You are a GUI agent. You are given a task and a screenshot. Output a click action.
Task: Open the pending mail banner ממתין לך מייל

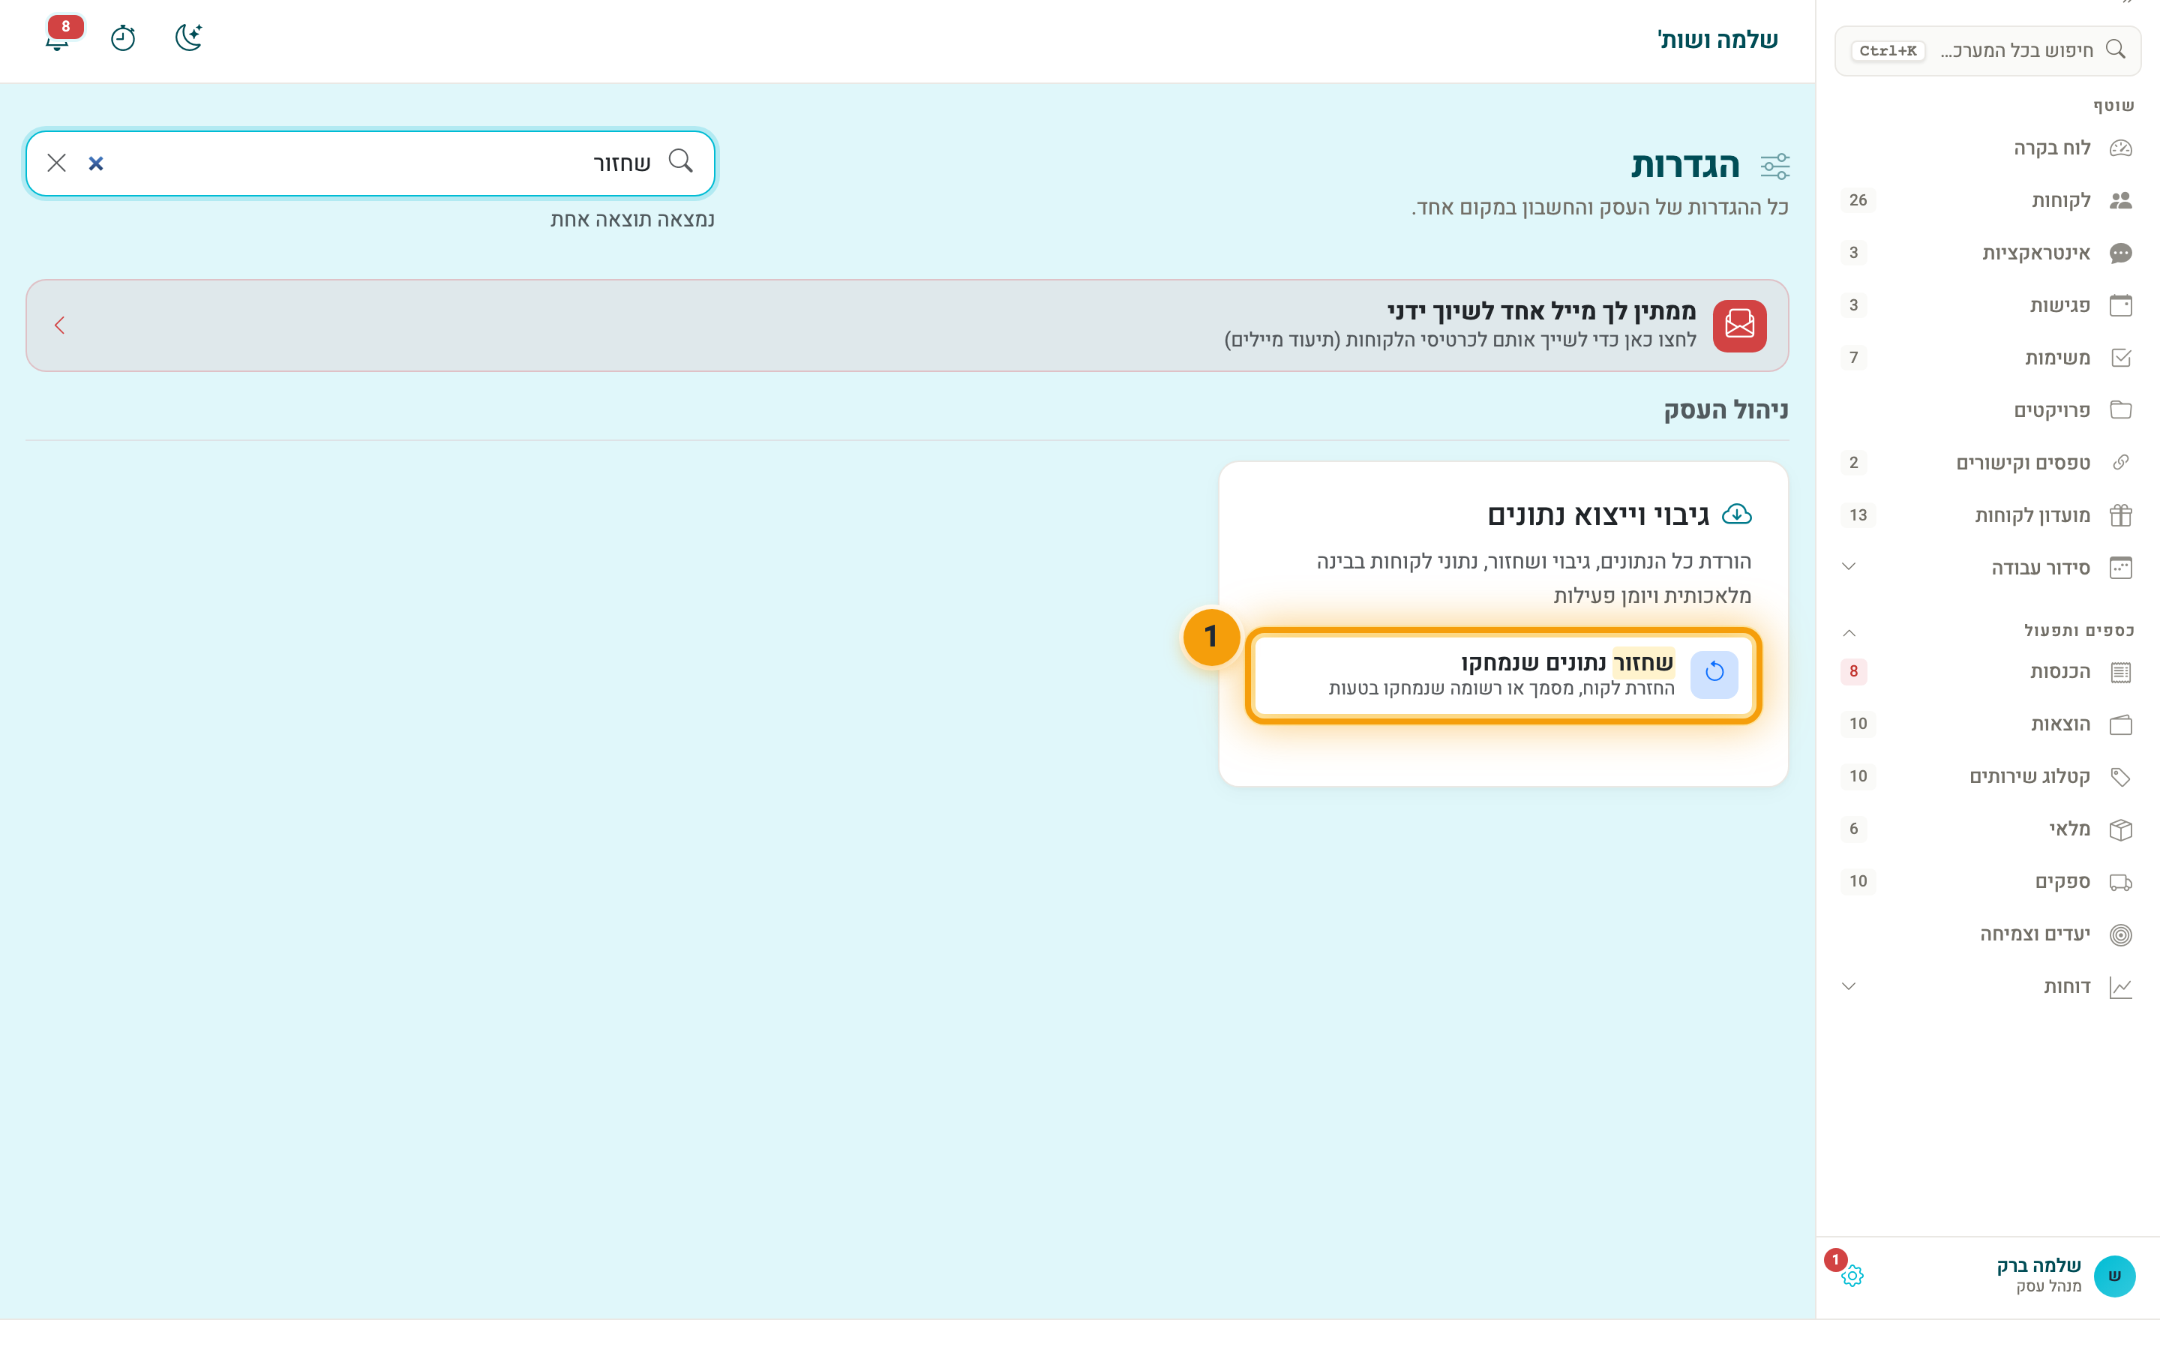[907, 325]
